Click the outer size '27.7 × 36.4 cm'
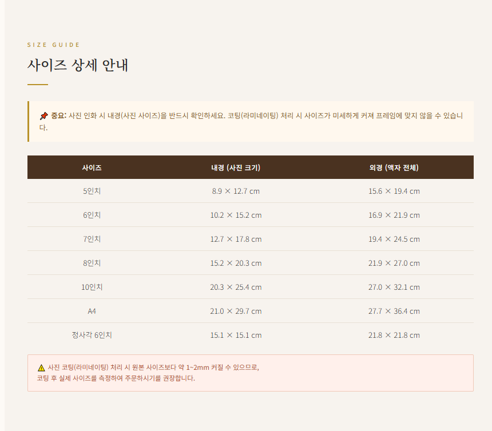This screenshot has height=431, width=492. (394, 311)
